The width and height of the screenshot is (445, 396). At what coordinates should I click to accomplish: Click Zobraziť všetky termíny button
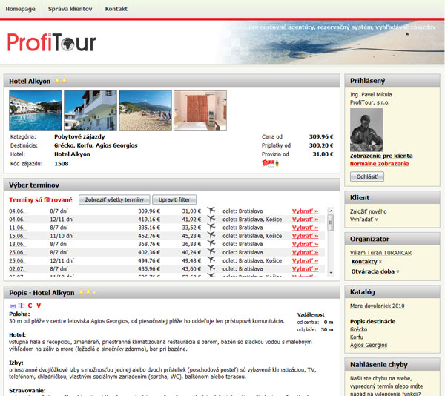[x=114, y=199]
